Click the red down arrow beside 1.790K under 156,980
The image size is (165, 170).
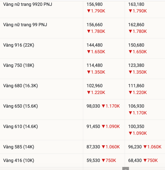point(89,11)
